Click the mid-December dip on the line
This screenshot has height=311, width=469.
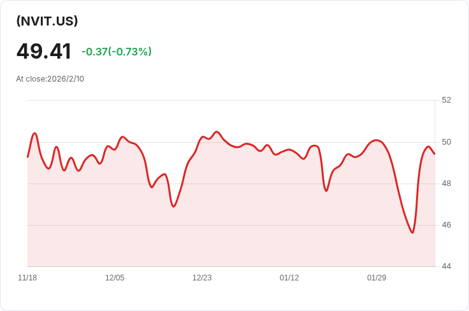pos(173,206)
